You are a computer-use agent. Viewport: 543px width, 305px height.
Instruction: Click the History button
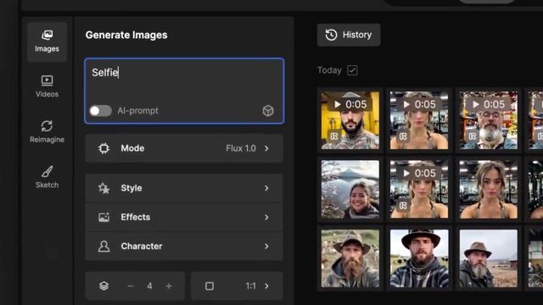[x=349, y=35]
